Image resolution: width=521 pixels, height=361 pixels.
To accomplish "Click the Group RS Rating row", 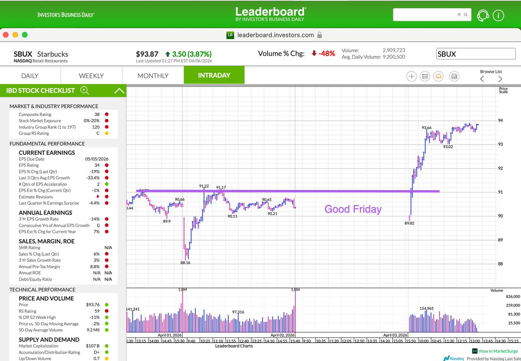I will (63, 133).
